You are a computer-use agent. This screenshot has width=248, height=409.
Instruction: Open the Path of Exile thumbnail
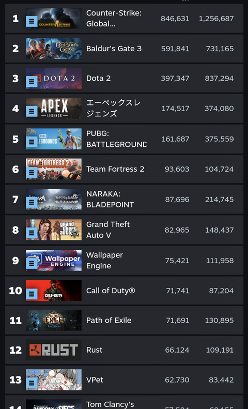(54, 320)
